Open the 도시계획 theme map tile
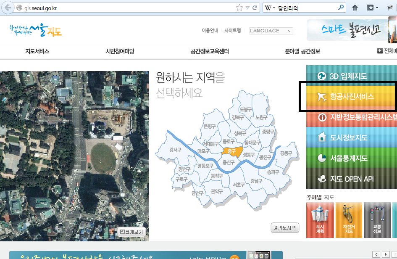This screenshot has height=259, width=397. pyautogui.click(x=320, y=219)
